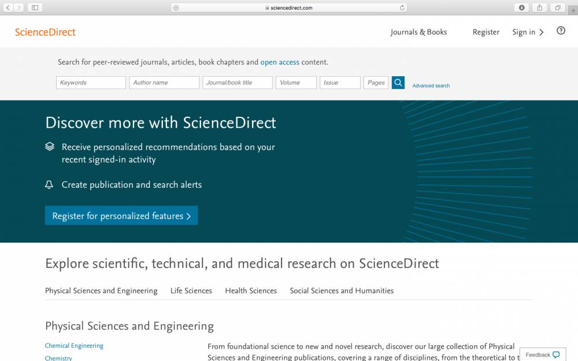Click the stacked layers recommendations icon
This screenshot has height=361, width=578.
click(49, 147)
